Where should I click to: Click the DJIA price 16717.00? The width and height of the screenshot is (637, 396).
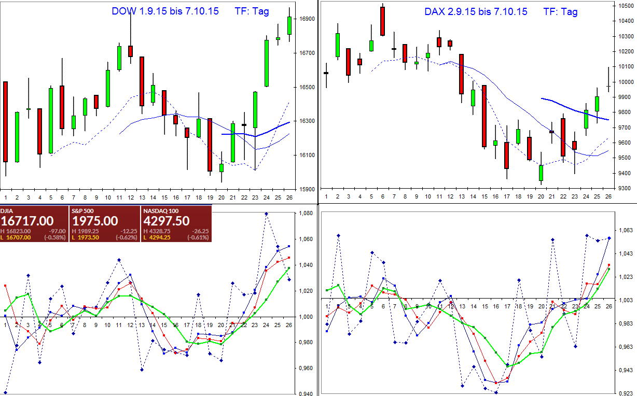pyautogui.click(x=27, y=221)
